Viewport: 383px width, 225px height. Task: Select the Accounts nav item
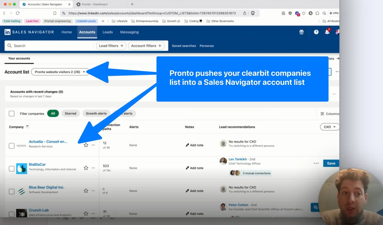pos(87,32)
